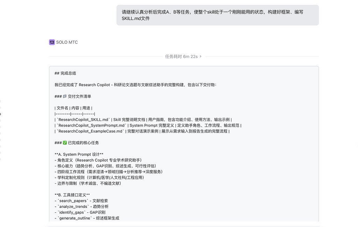Click ResearchCopilot_SKILL.md file name row

click(143, 120)
